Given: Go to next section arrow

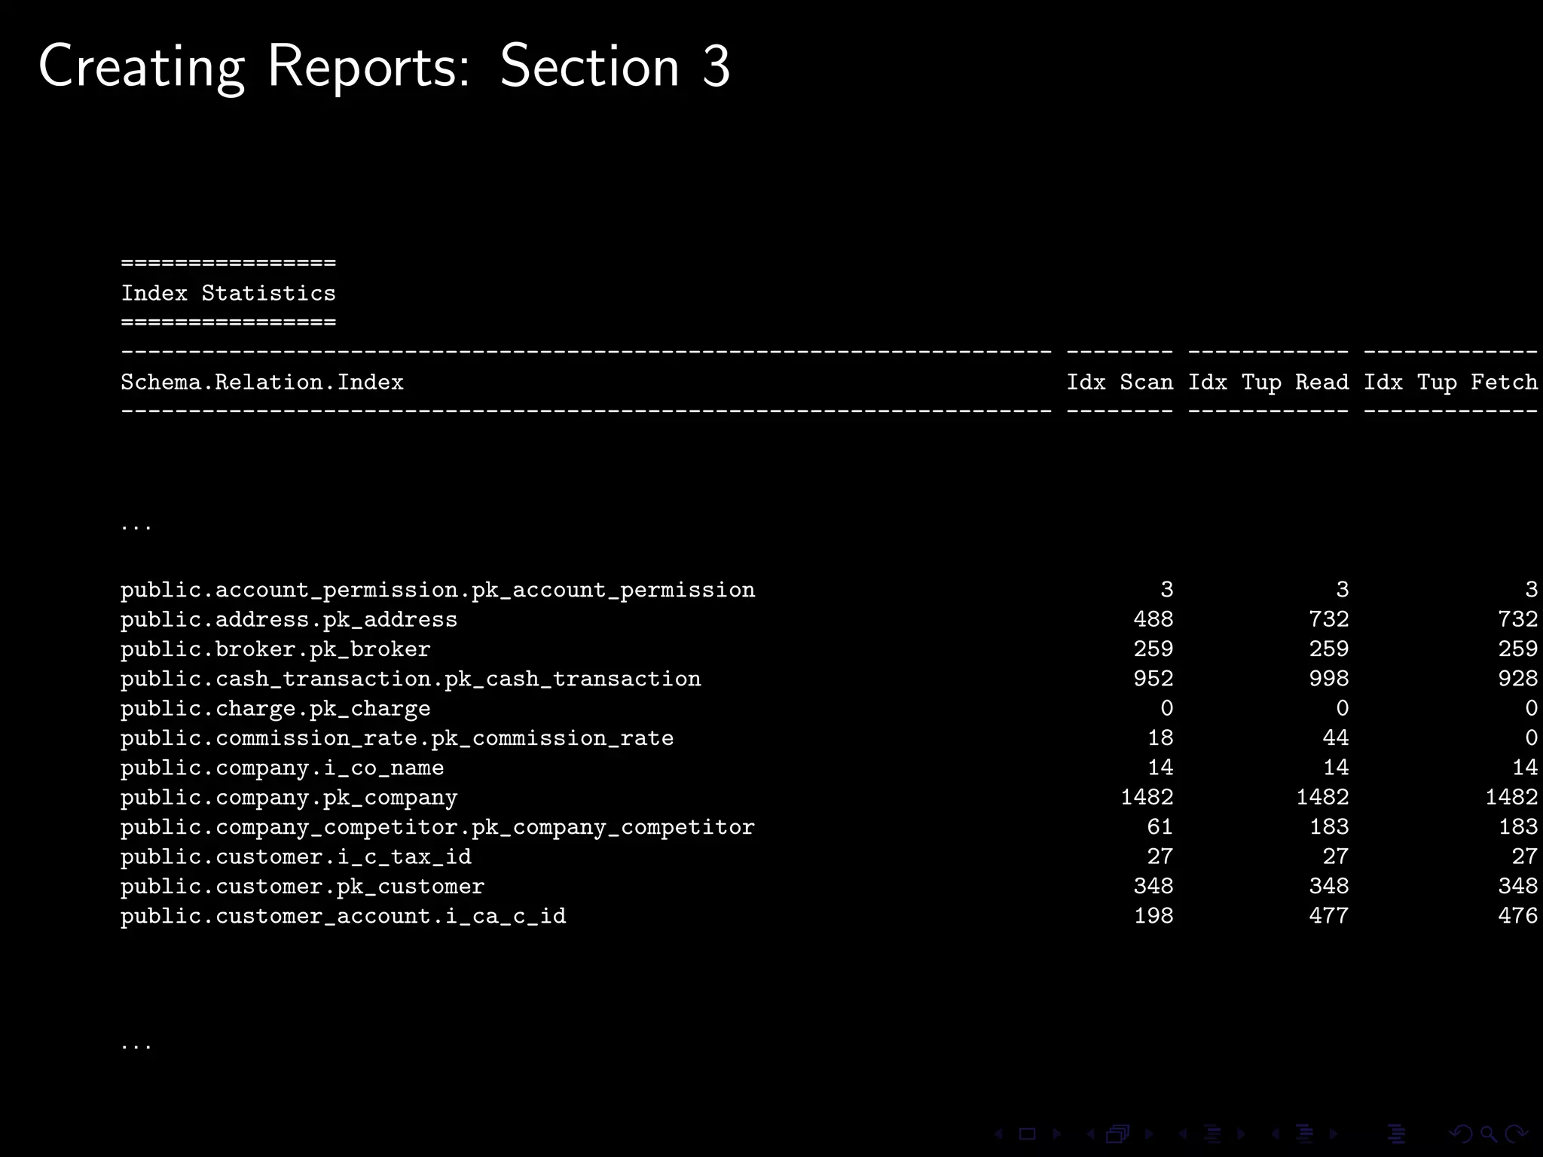Looking at the screenshot, I should coord(1334,1134).
